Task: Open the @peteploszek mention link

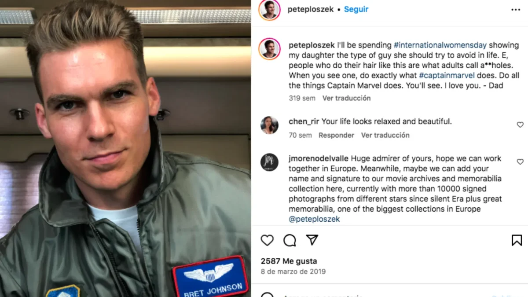Action: click(x=314, y=219)
